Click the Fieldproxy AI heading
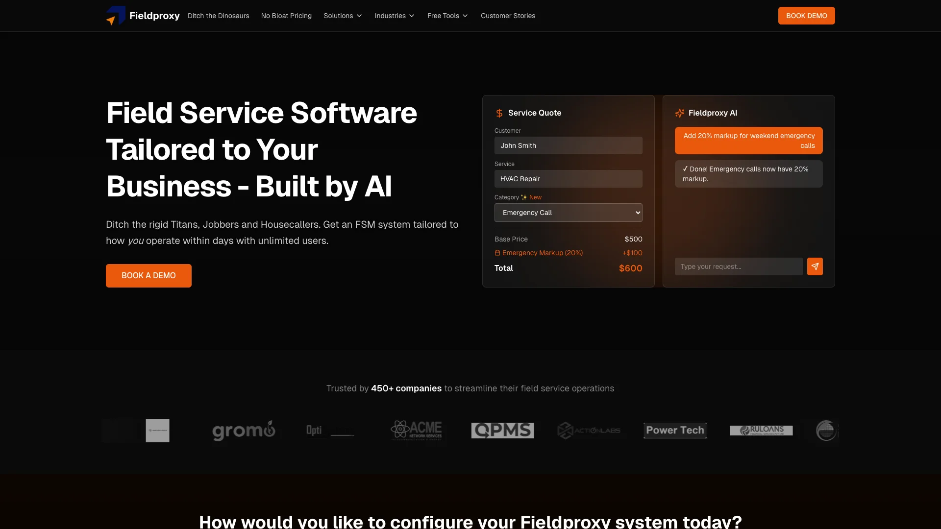The width and height of the screenshot is (941, 529). [713, 113]
